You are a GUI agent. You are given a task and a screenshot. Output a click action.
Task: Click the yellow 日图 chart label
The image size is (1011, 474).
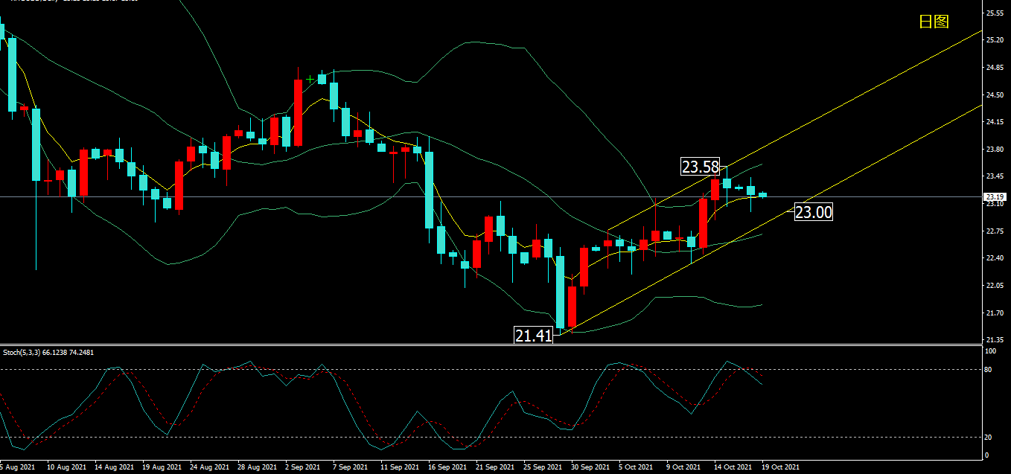(934, 22)
